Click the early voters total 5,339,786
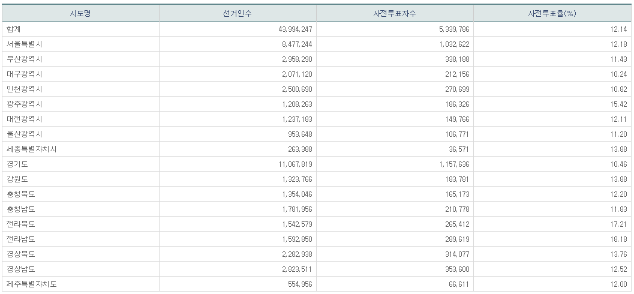 449,29
